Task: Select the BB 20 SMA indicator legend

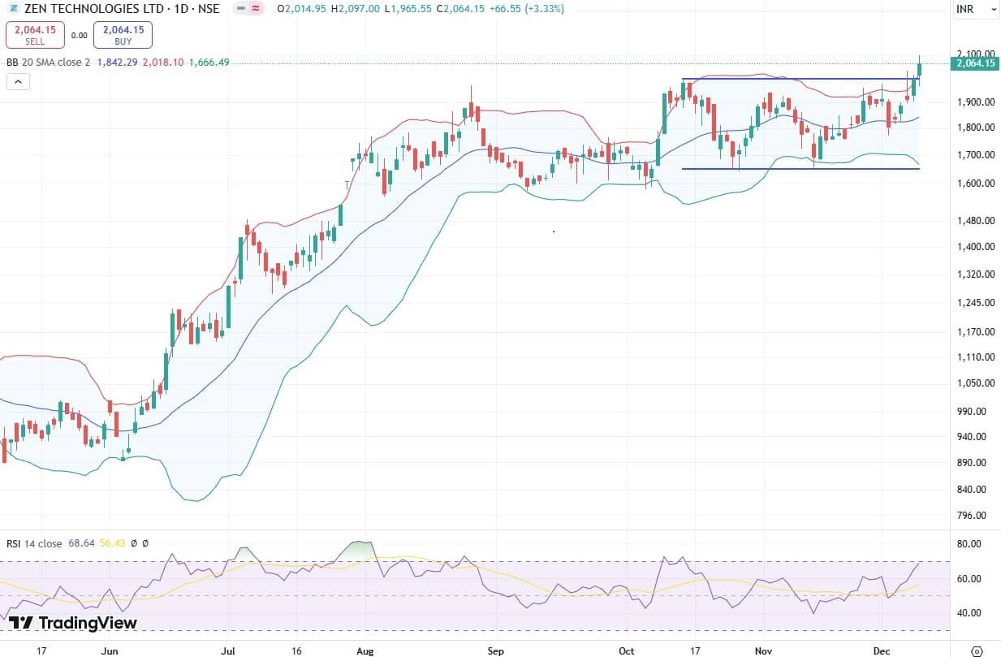Action: click(48, 62)
